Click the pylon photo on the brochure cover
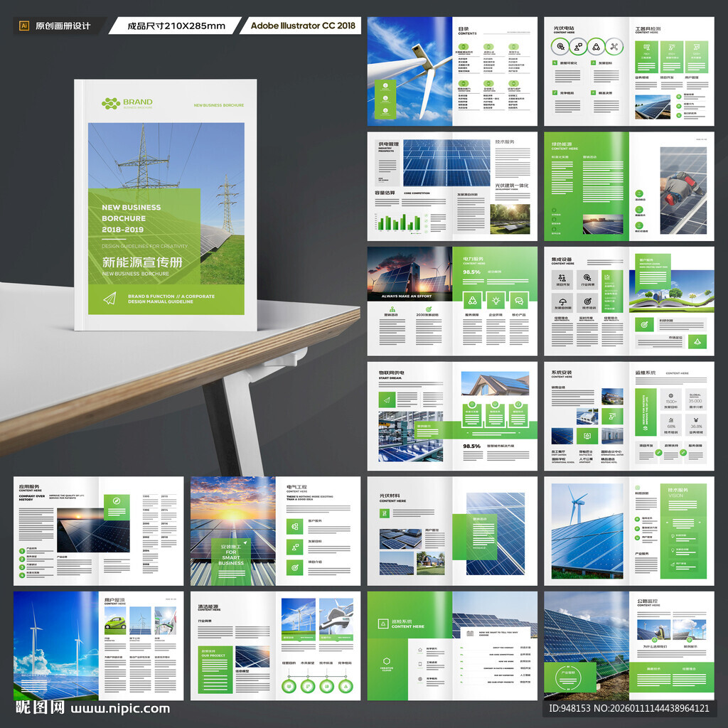 (x=166, y=203)
